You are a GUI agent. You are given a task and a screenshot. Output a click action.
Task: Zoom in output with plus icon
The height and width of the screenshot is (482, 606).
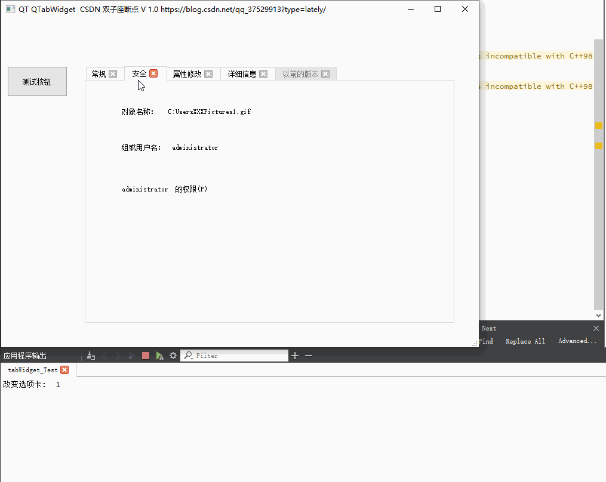(x=295, y=356)
